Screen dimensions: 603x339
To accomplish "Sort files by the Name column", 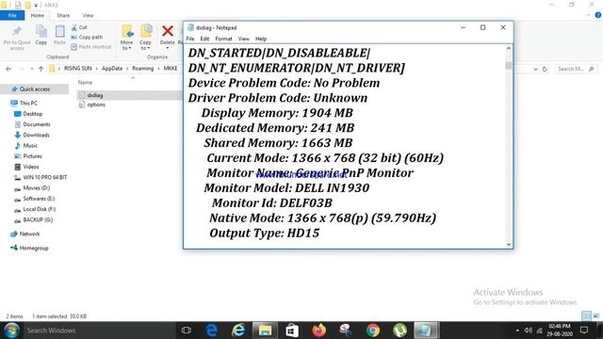I will (86, 82).
